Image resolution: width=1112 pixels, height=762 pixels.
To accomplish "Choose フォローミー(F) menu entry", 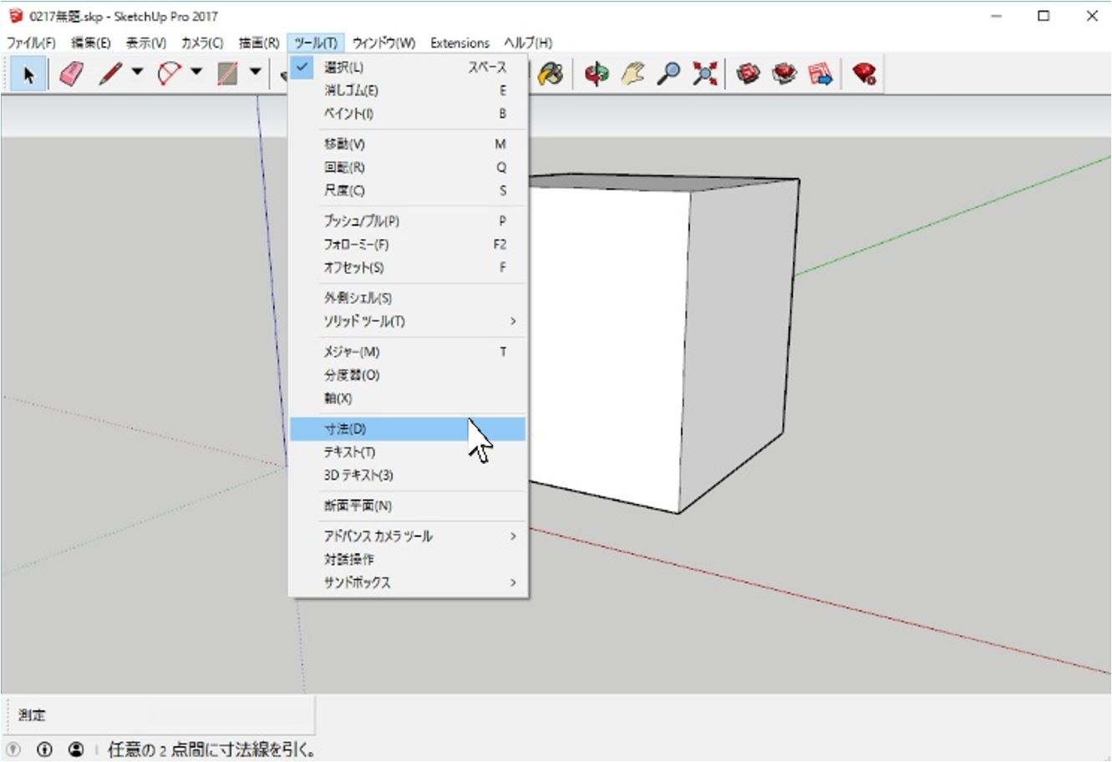I will 408,245.
